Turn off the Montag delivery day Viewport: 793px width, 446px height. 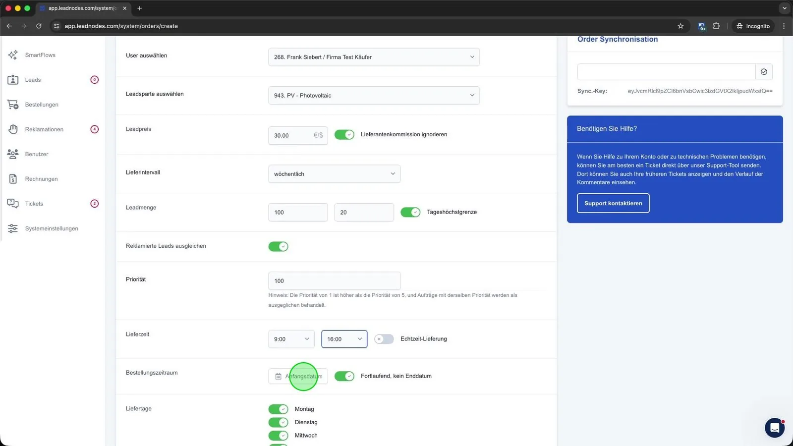pos(278,409)
